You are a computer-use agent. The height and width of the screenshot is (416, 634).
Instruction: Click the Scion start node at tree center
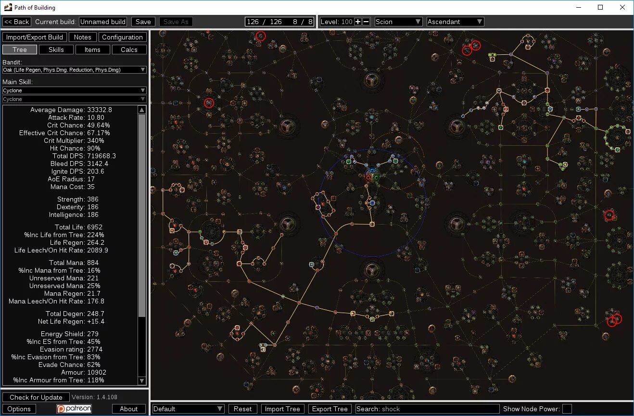(x=372, y=174)
